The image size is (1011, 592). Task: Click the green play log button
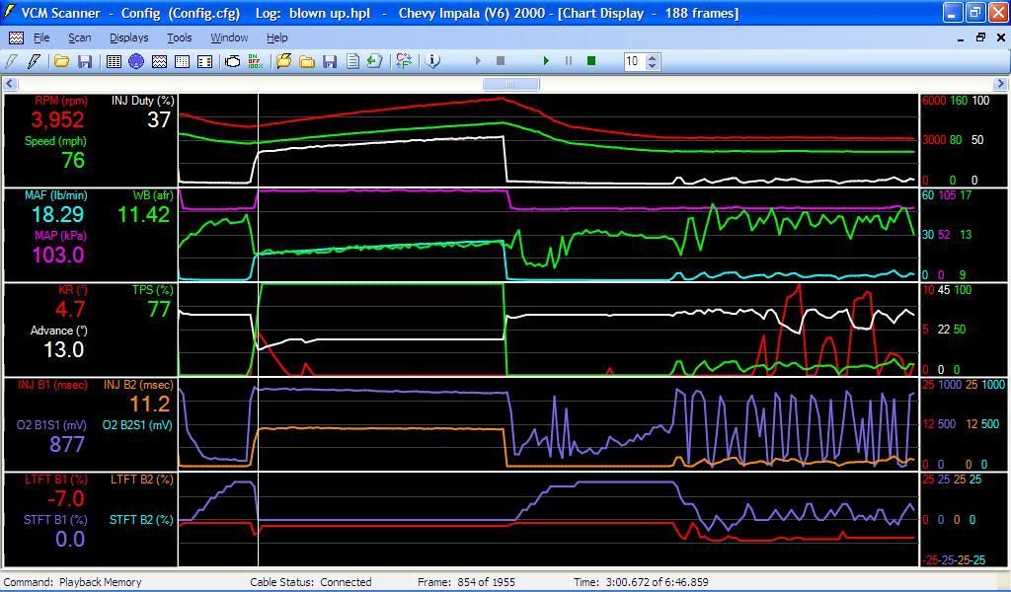pyautogui.click(x=546, y=61)
